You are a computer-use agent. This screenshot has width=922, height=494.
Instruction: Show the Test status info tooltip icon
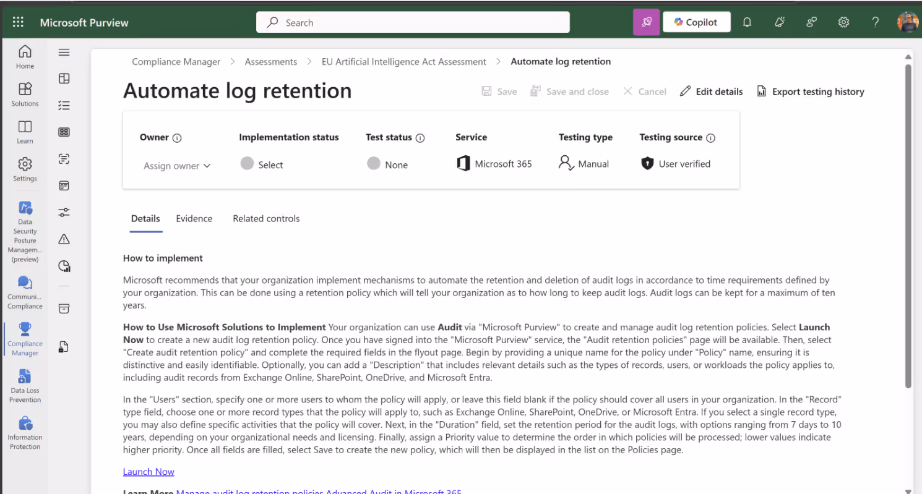pyautogui.click(x=420, y=138)
